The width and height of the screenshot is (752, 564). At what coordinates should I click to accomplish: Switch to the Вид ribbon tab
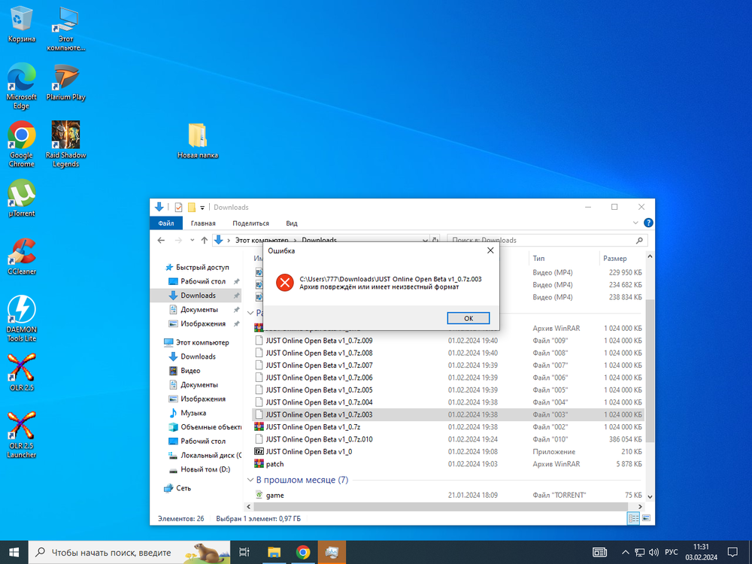coord(292,223)
